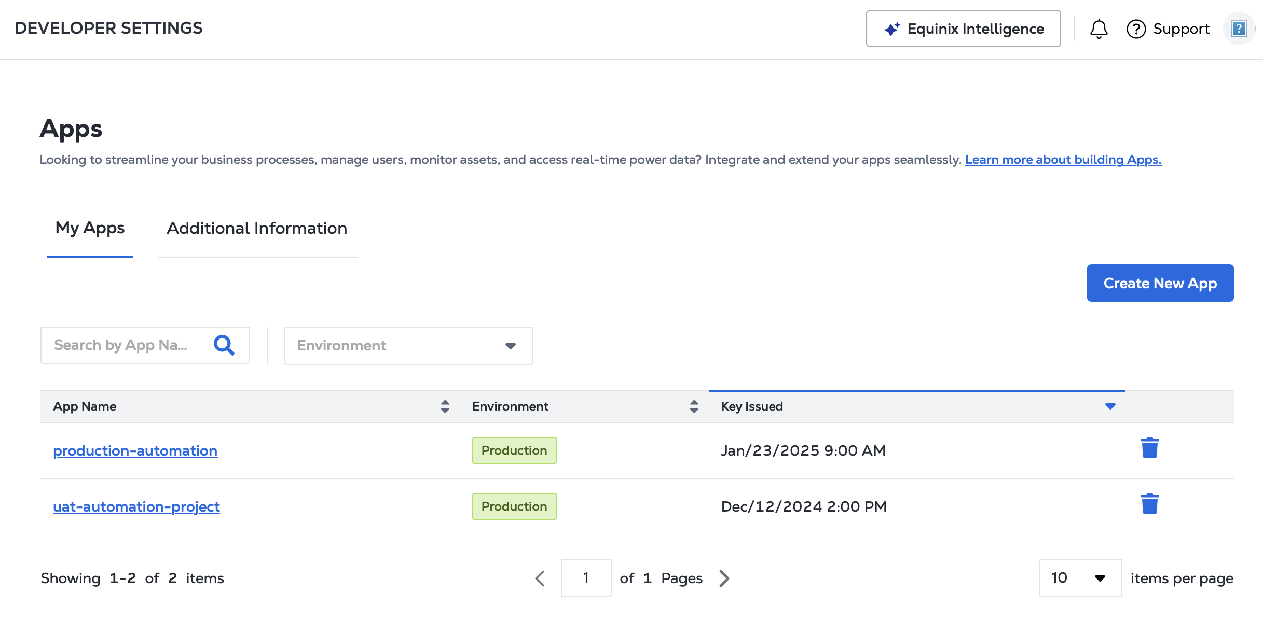1263x621 pixels.
Task: Click Create New App button
Action: click(x=1160, y=283)
